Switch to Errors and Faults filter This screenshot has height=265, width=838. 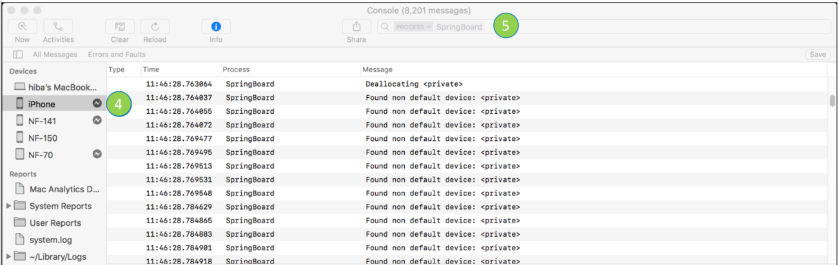pos(117,55)
